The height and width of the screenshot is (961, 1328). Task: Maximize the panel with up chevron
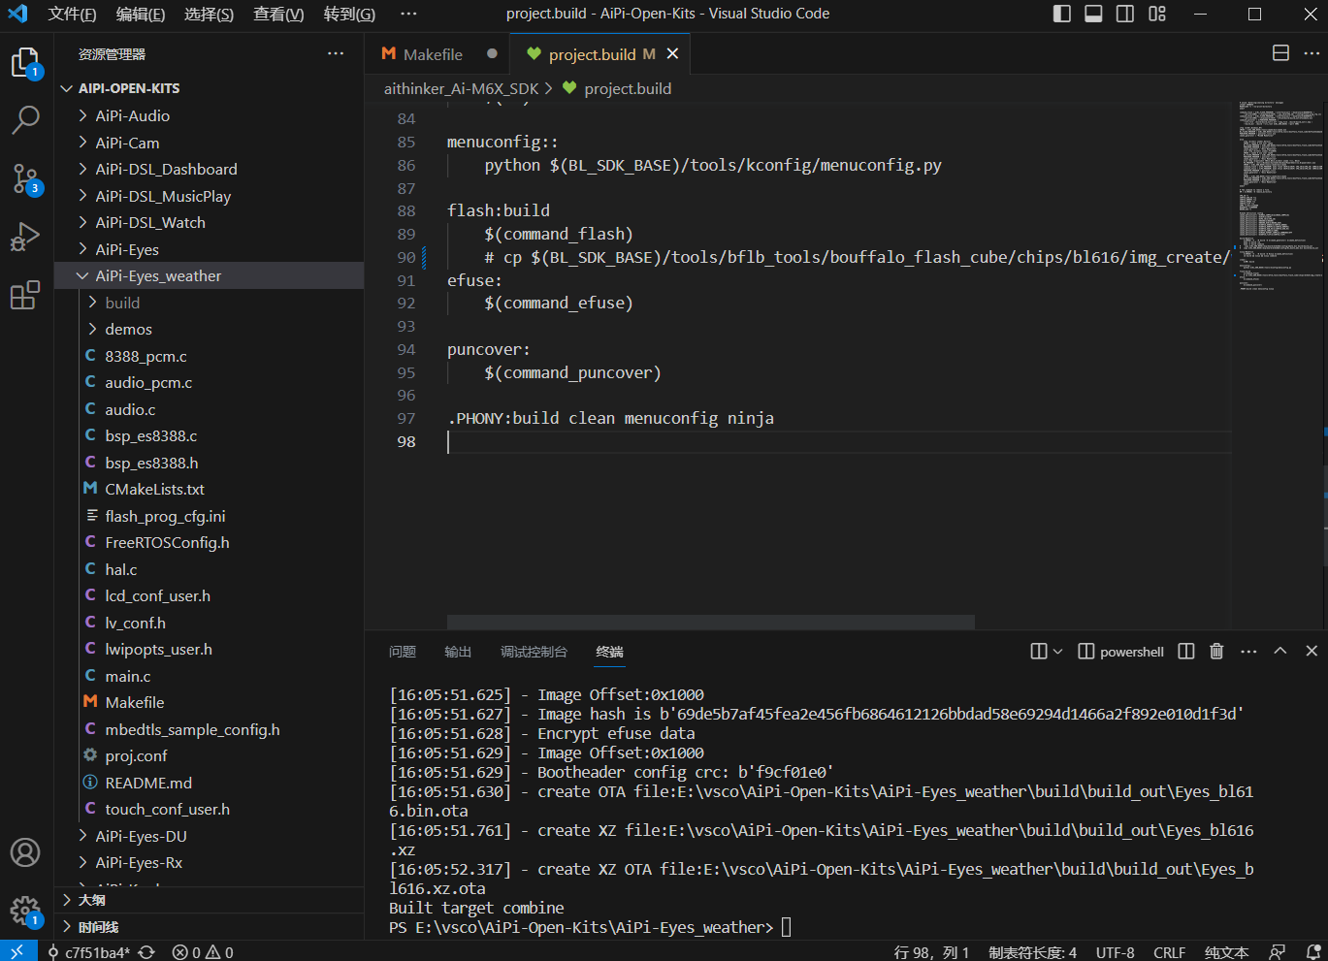tap(1280, 652)
